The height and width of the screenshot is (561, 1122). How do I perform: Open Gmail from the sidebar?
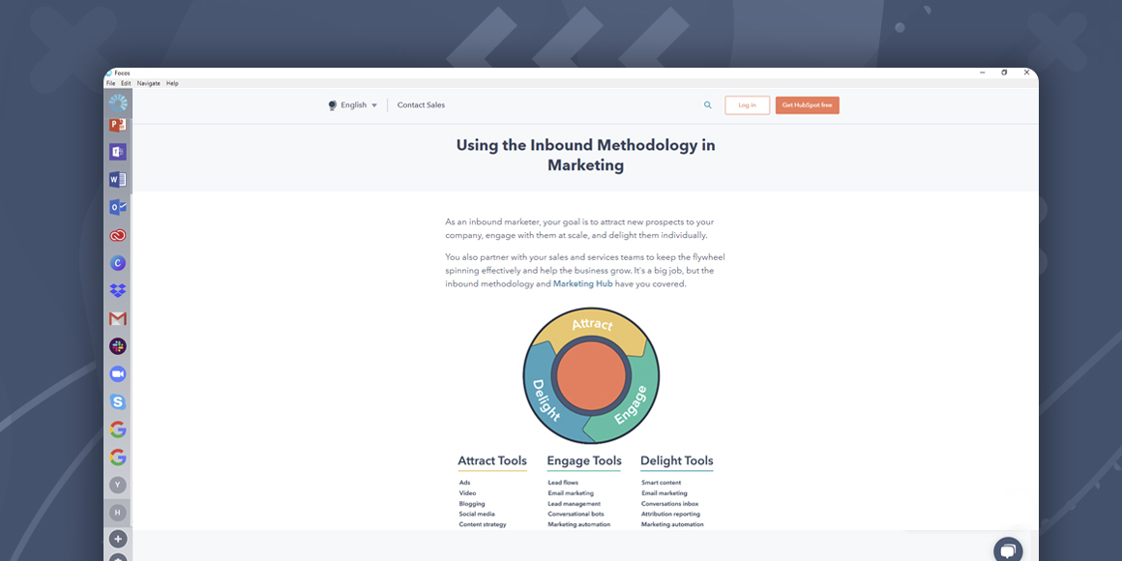coord(116,317)
